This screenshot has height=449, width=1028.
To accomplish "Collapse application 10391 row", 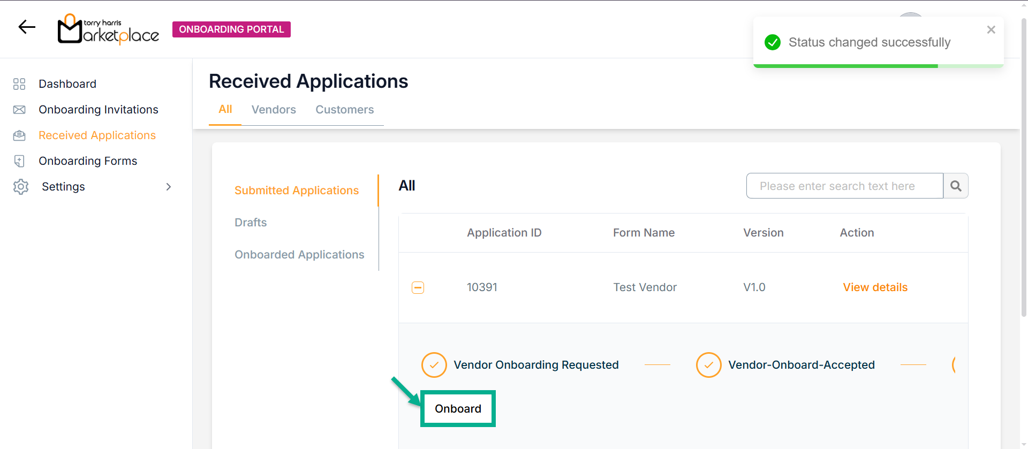I will click(x=418, y=288).
